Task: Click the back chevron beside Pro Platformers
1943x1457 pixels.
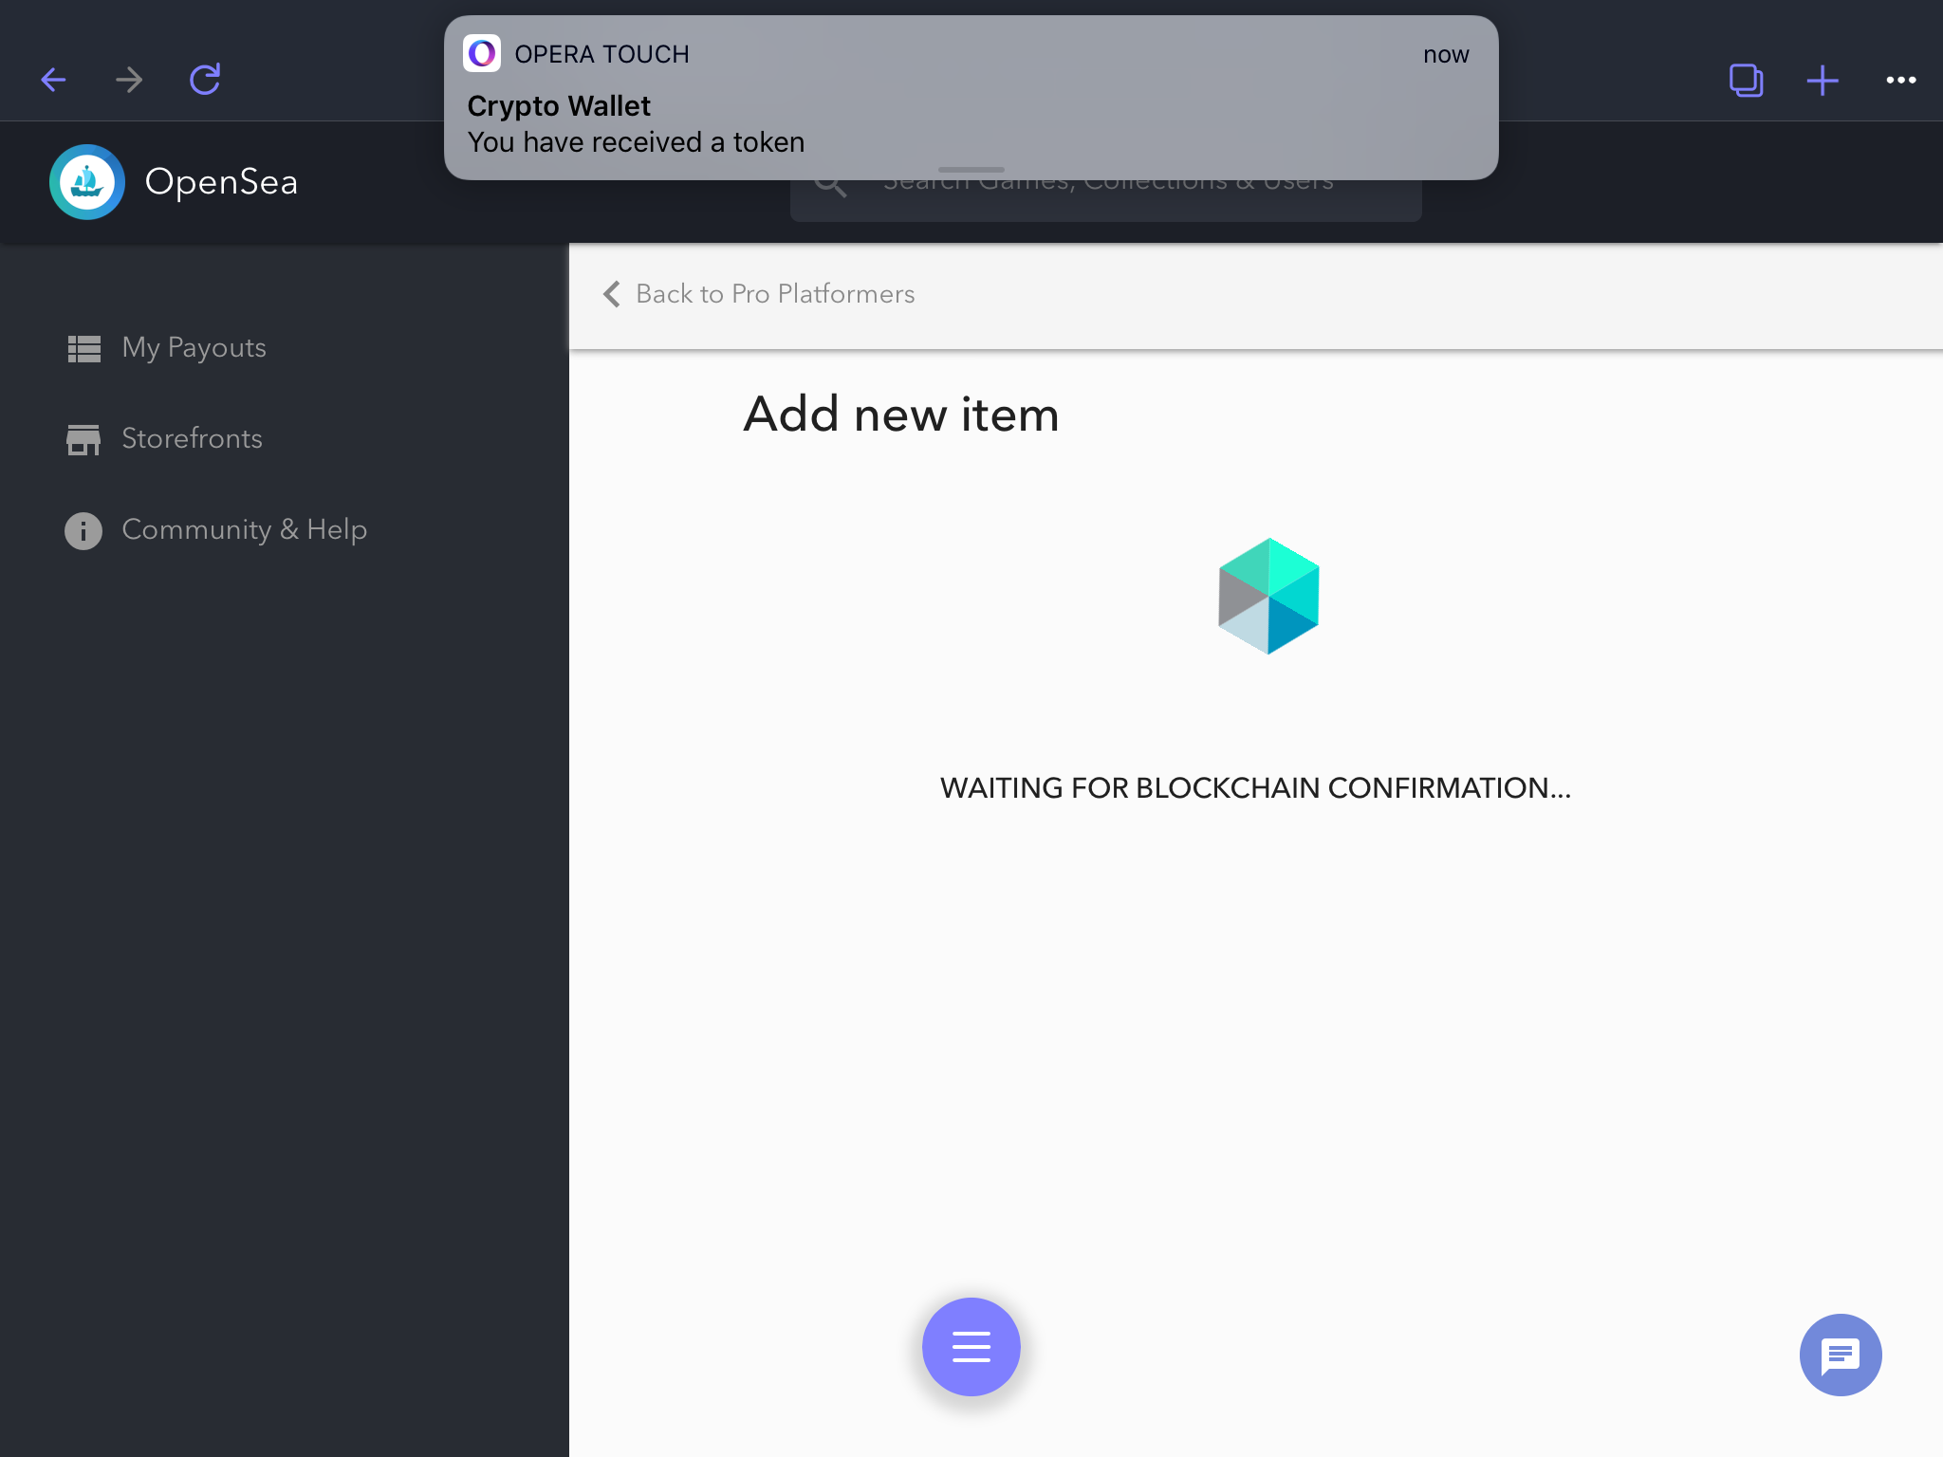Action: [612, 294]
